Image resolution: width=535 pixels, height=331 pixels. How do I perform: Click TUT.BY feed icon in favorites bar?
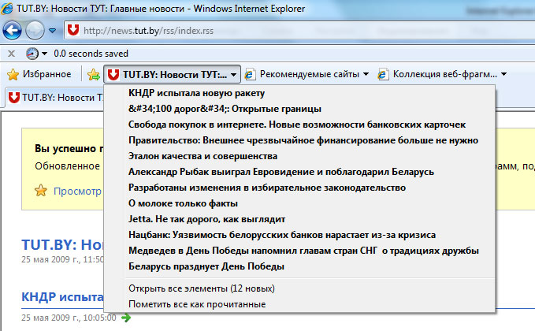click(x=113, y=74)
